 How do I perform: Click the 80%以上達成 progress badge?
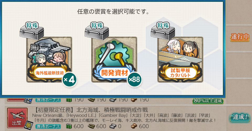tap(208, 101)
